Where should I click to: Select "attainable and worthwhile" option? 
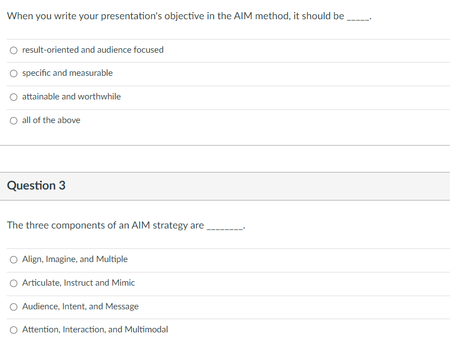tap(71, 96)
